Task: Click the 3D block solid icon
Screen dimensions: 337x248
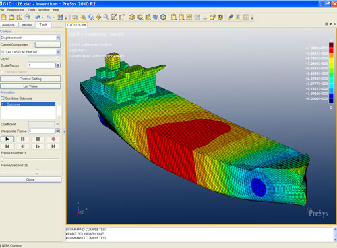Action: coord(212,17)
